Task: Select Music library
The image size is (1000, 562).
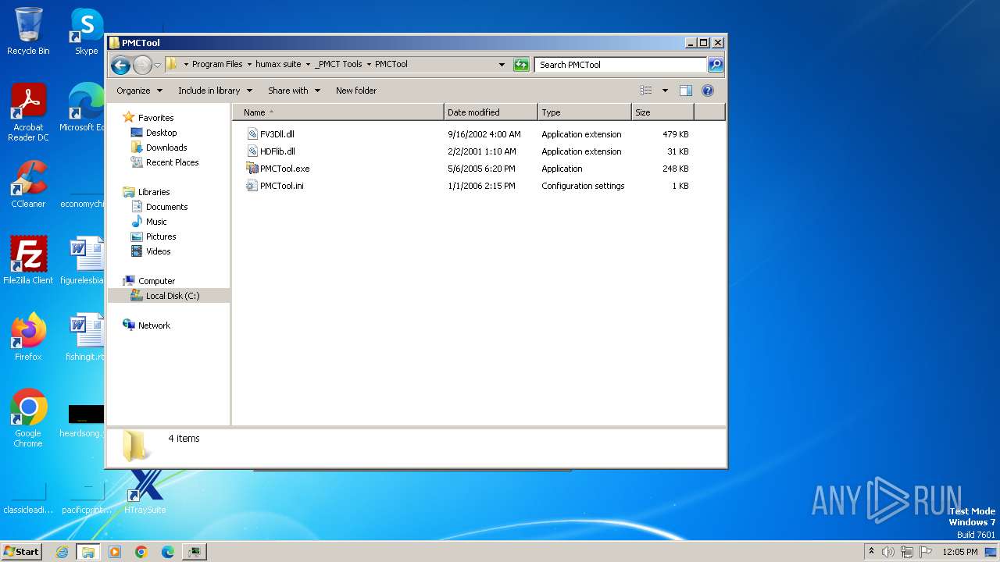Action: (156, 222)
